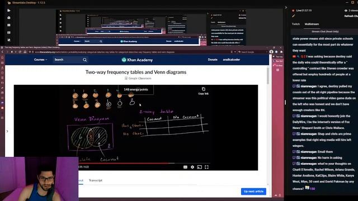Toggle video closed captions
The image size is (358, 201).
(185, 167)
